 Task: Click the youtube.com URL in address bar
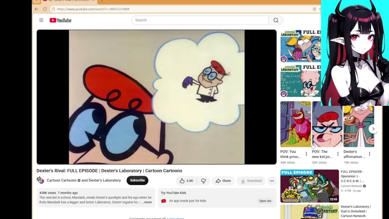(x=93, y=9)
